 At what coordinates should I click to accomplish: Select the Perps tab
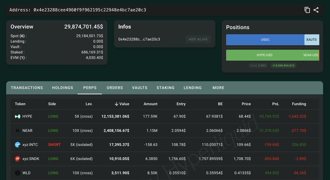click(x=90, y=88)
